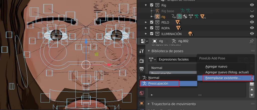This screenshot has width=257, height=110.
Task: Open the Object properties orange square tab
Action: [x=142, y=103]
